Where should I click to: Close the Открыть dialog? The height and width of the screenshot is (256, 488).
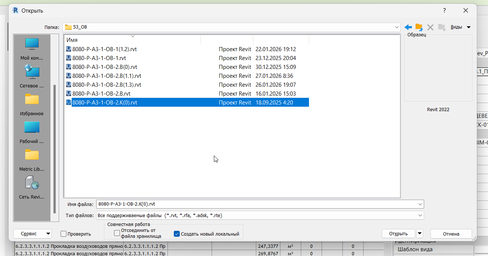pos(466,10)
